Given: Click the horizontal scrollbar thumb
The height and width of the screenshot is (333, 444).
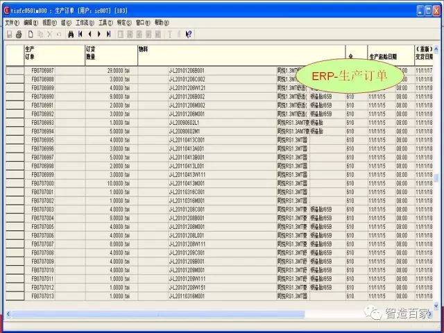Looking at the screenshot, I should point(158,314).
